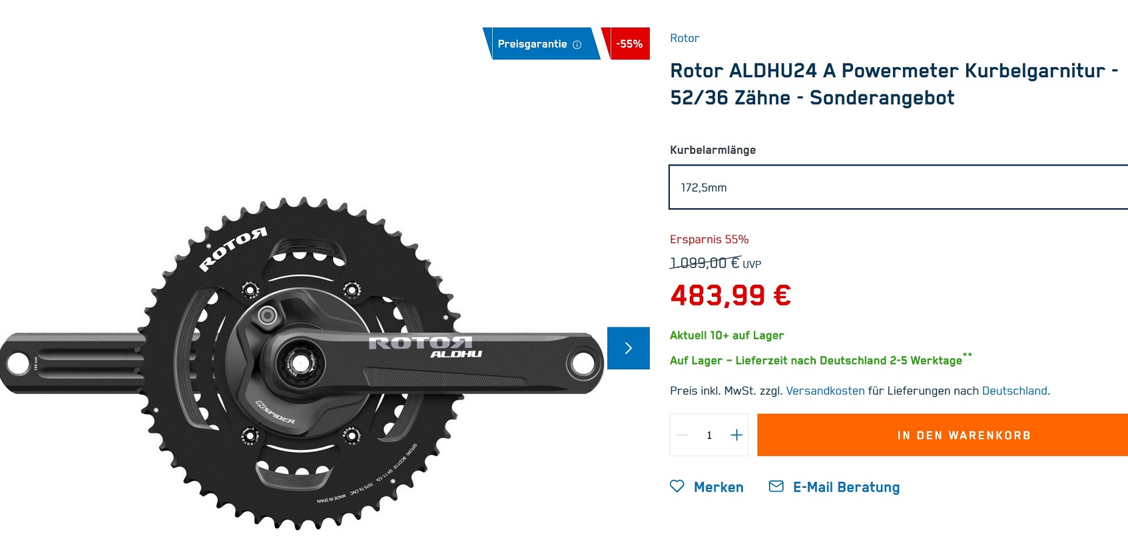Click the struck-through 1.099,00 € UVP price
Image resolution: width=1128 pixels, height=539 pixels.
click(x=706, y=264)
